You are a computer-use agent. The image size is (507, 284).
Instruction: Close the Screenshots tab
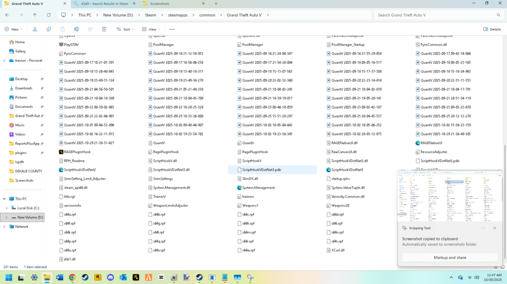pos(203,4)
